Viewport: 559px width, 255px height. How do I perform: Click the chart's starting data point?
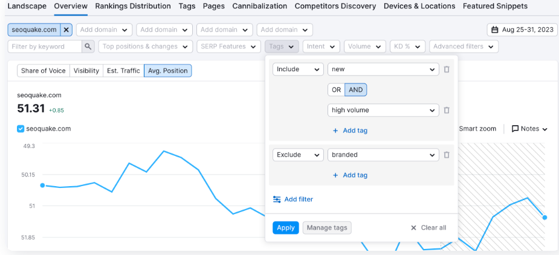pos(42,185)
